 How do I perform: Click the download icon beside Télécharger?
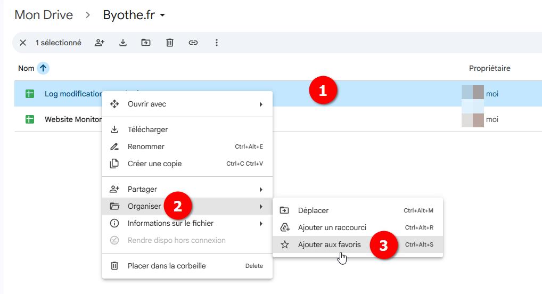point(114,129)
